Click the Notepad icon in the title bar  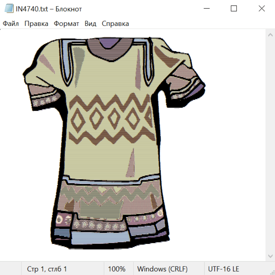point(9,9)
